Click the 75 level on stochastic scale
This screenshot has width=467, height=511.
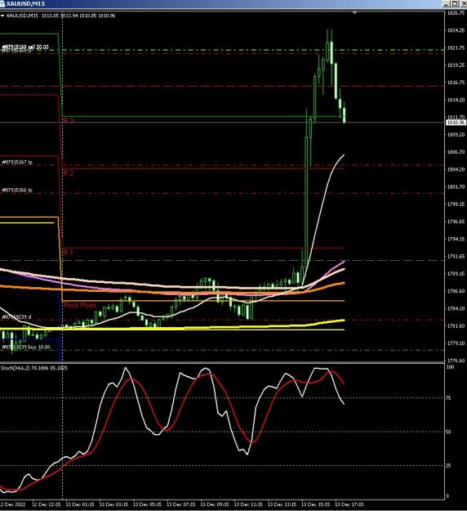tap(448, 398)
